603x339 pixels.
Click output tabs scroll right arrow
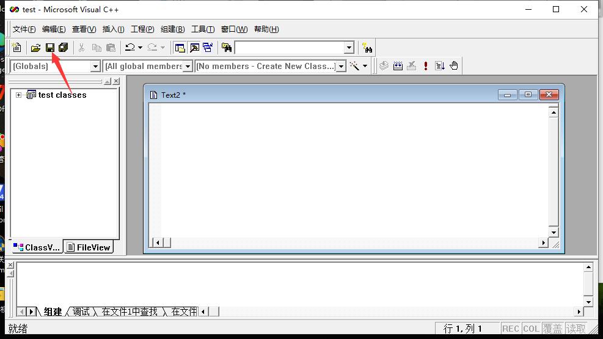32,312
